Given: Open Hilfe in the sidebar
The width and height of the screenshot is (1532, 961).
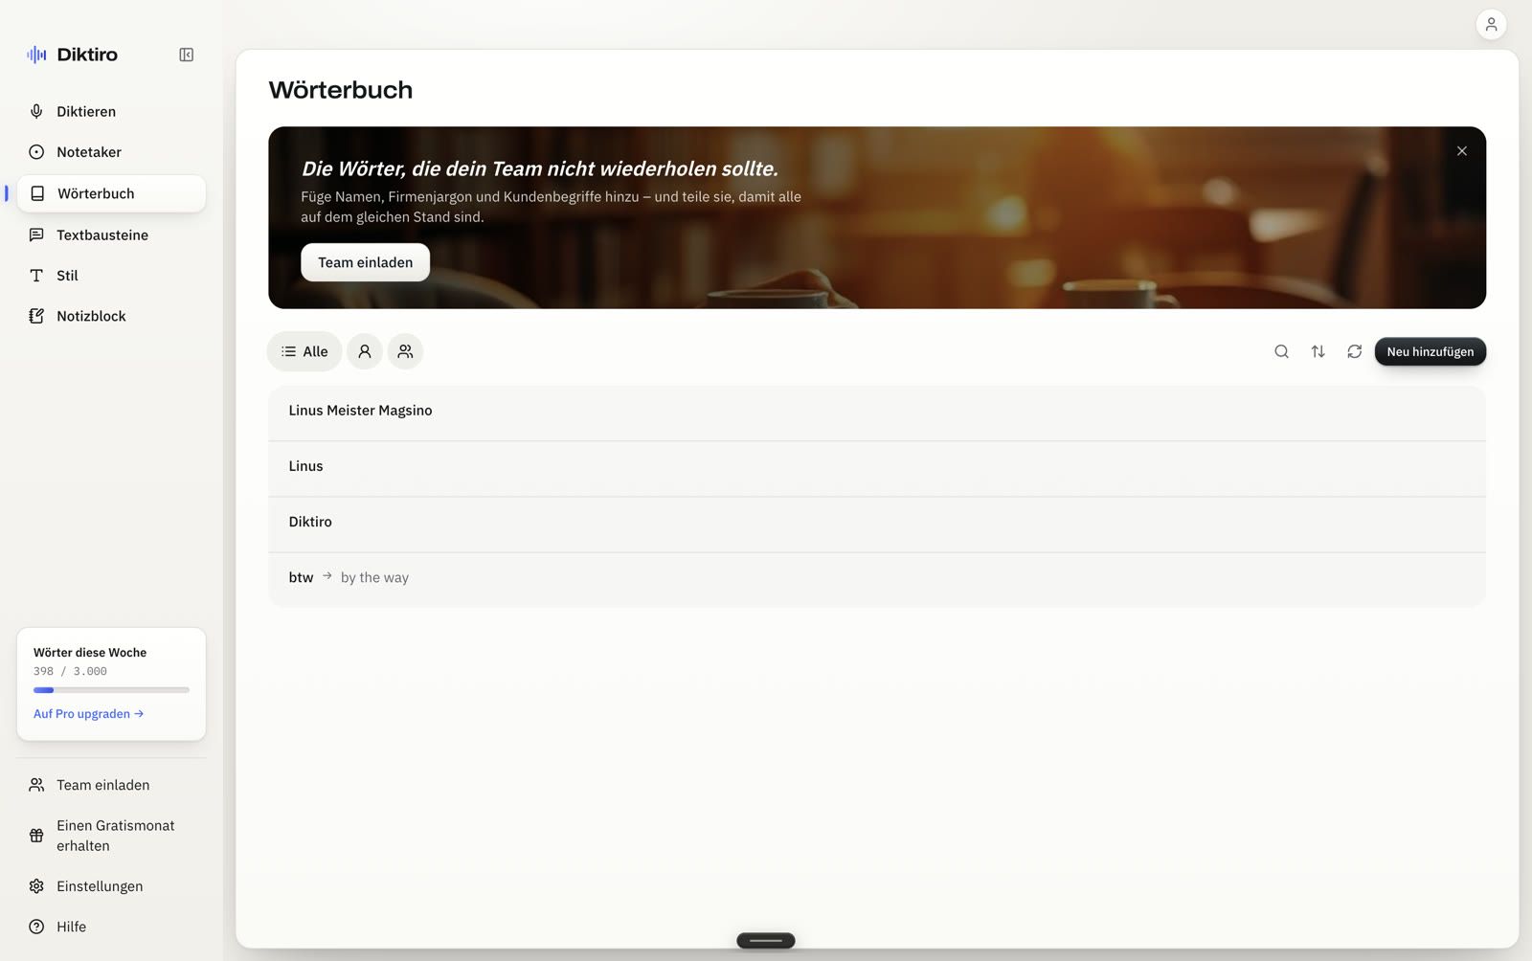Looking at the screenshot, I should 111,927.
